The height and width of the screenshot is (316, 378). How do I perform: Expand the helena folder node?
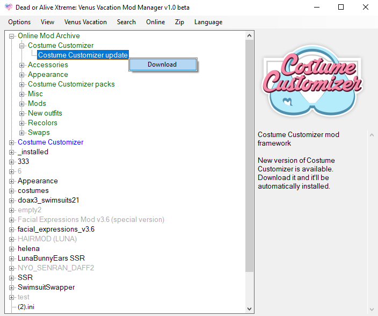click(x=11, y=249)
